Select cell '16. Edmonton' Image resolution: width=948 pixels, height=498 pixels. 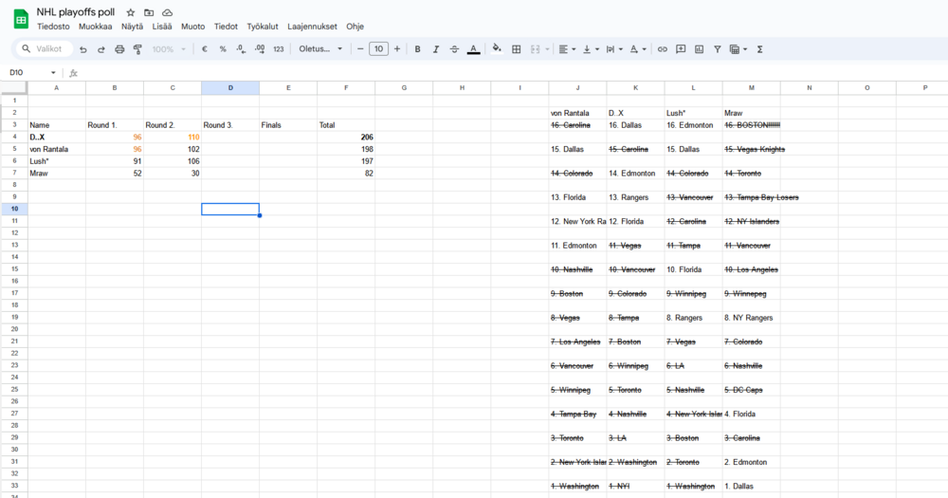tap(694, 125)
